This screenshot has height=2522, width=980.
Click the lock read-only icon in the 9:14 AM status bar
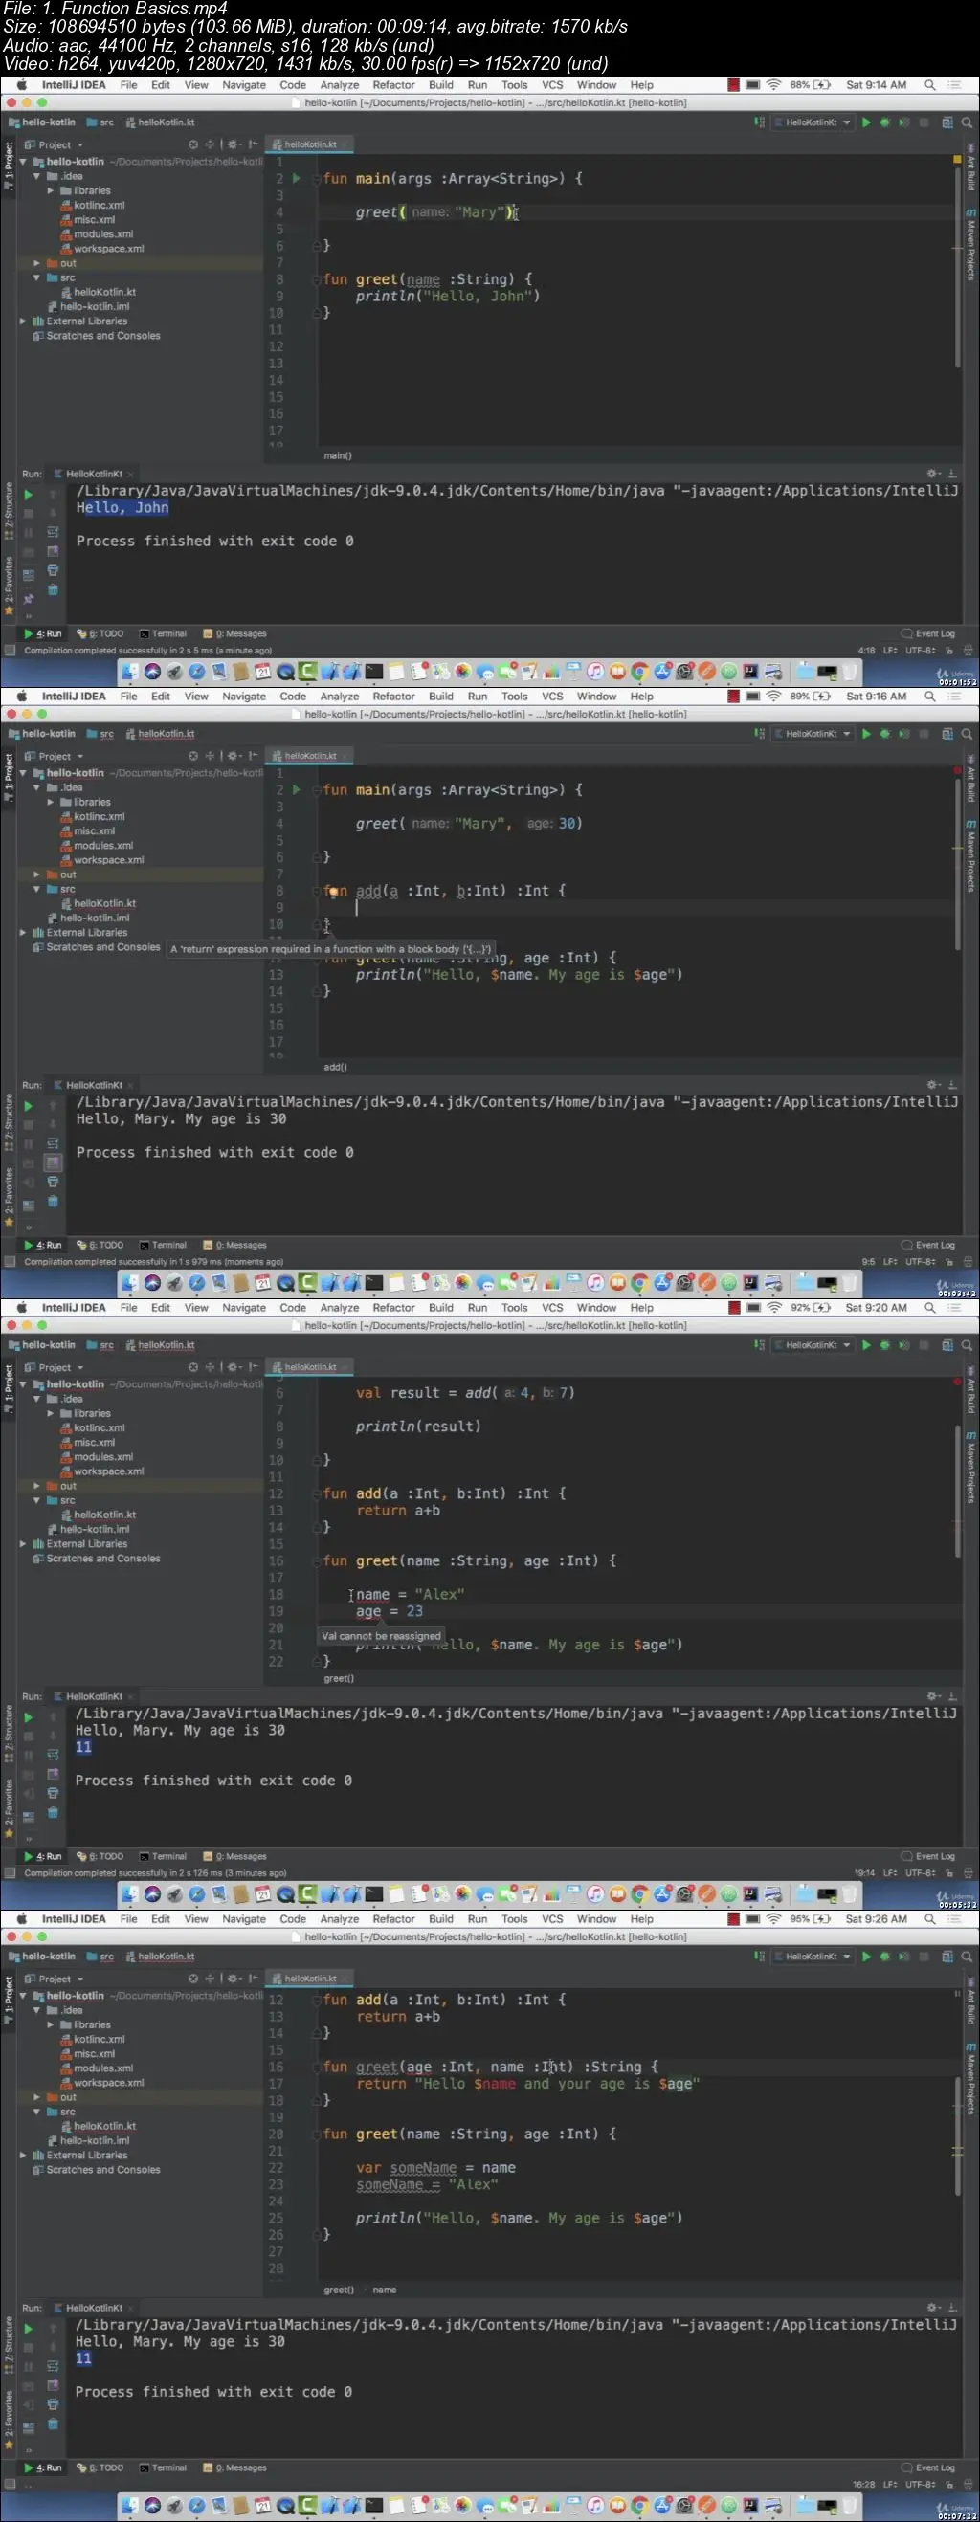(948, 650)
